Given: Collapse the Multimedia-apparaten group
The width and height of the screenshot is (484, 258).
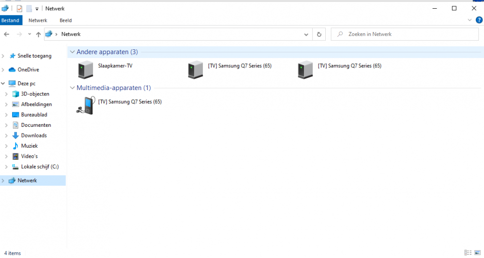Looking at the screenshot, I should pos(72,88).
